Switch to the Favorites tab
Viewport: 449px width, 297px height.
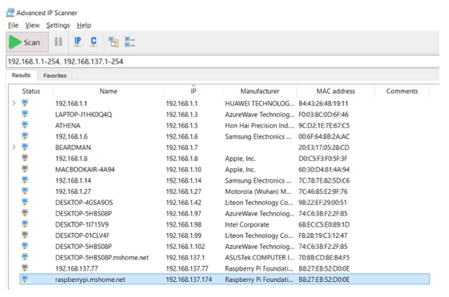54,75
